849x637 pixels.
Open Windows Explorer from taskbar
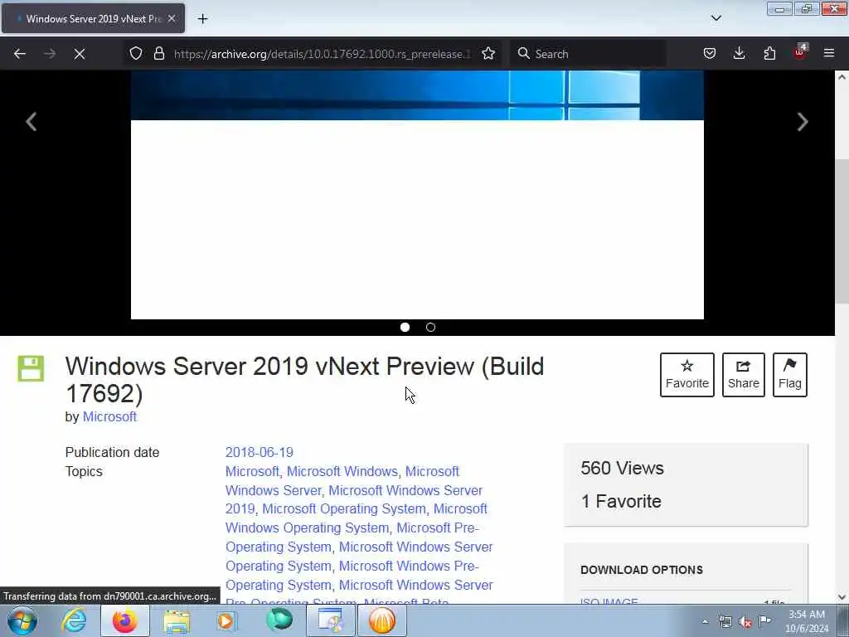click(177, 620)
